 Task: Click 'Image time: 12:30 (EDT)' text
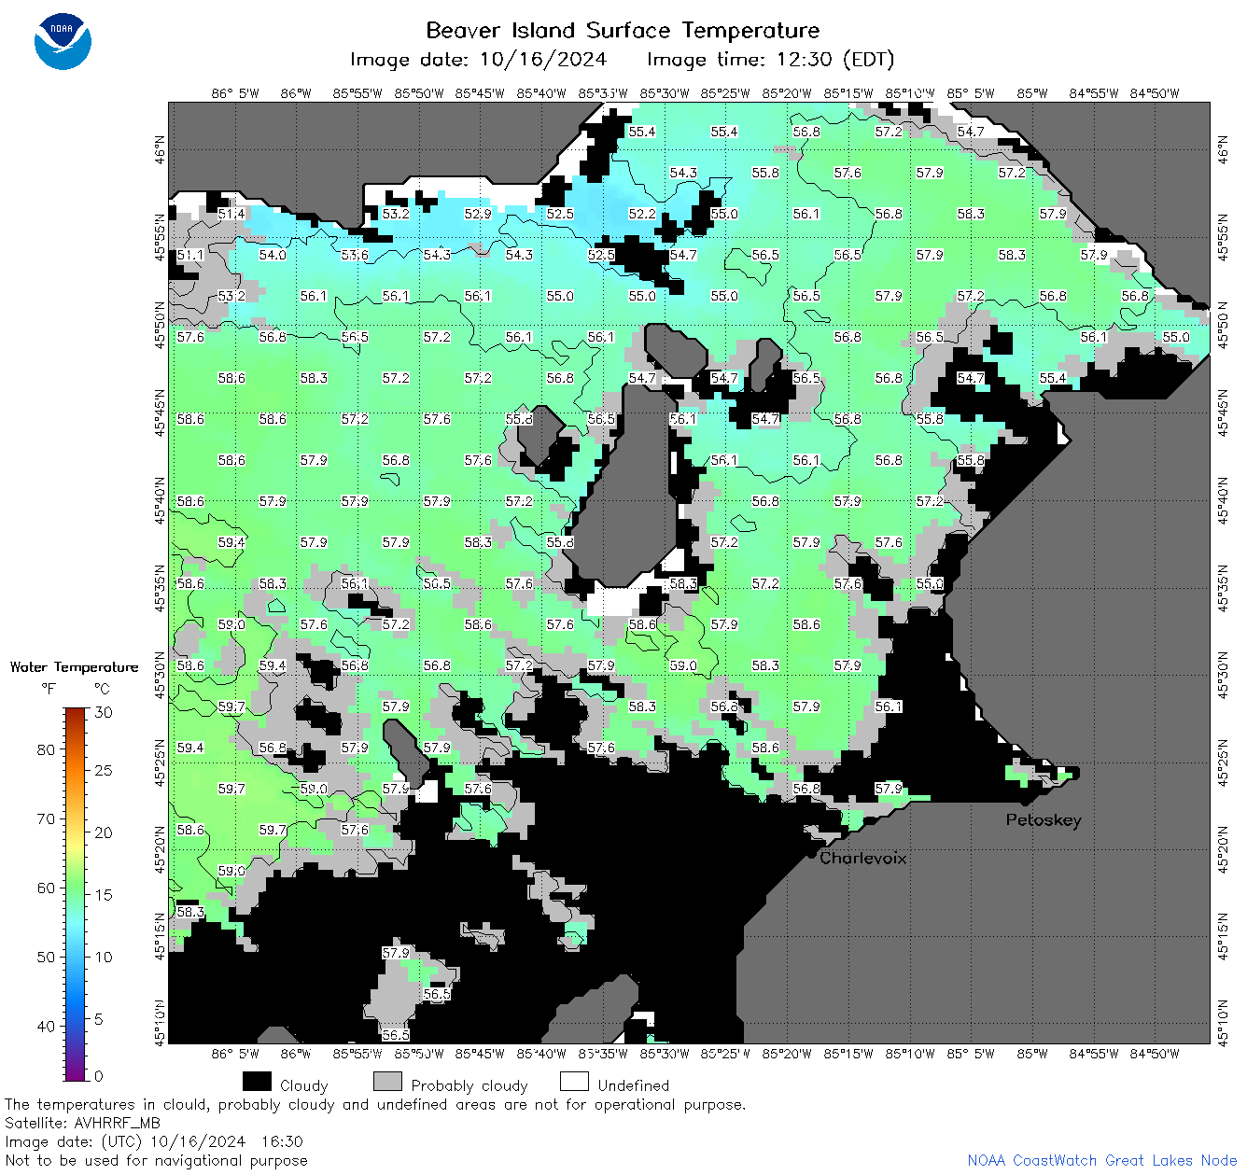coord(770,60)
